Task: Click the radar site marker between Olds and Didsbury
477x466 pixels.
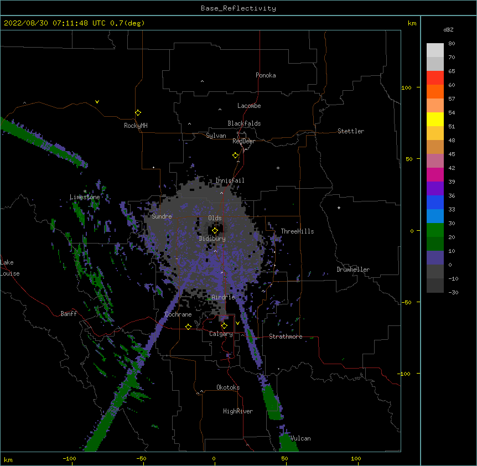Action: [x=215, y=231]
